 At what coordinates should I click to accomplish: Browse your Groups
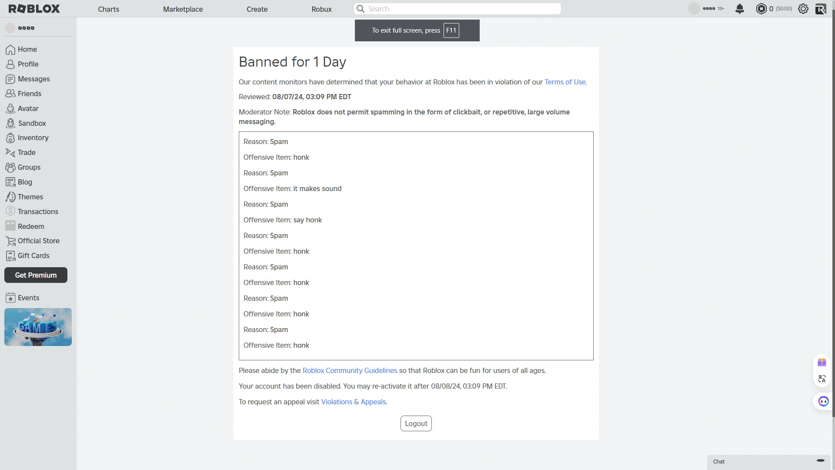(29, 167)
